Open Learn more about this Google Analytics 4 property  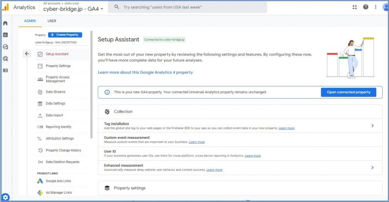click(x=145, y=72)
